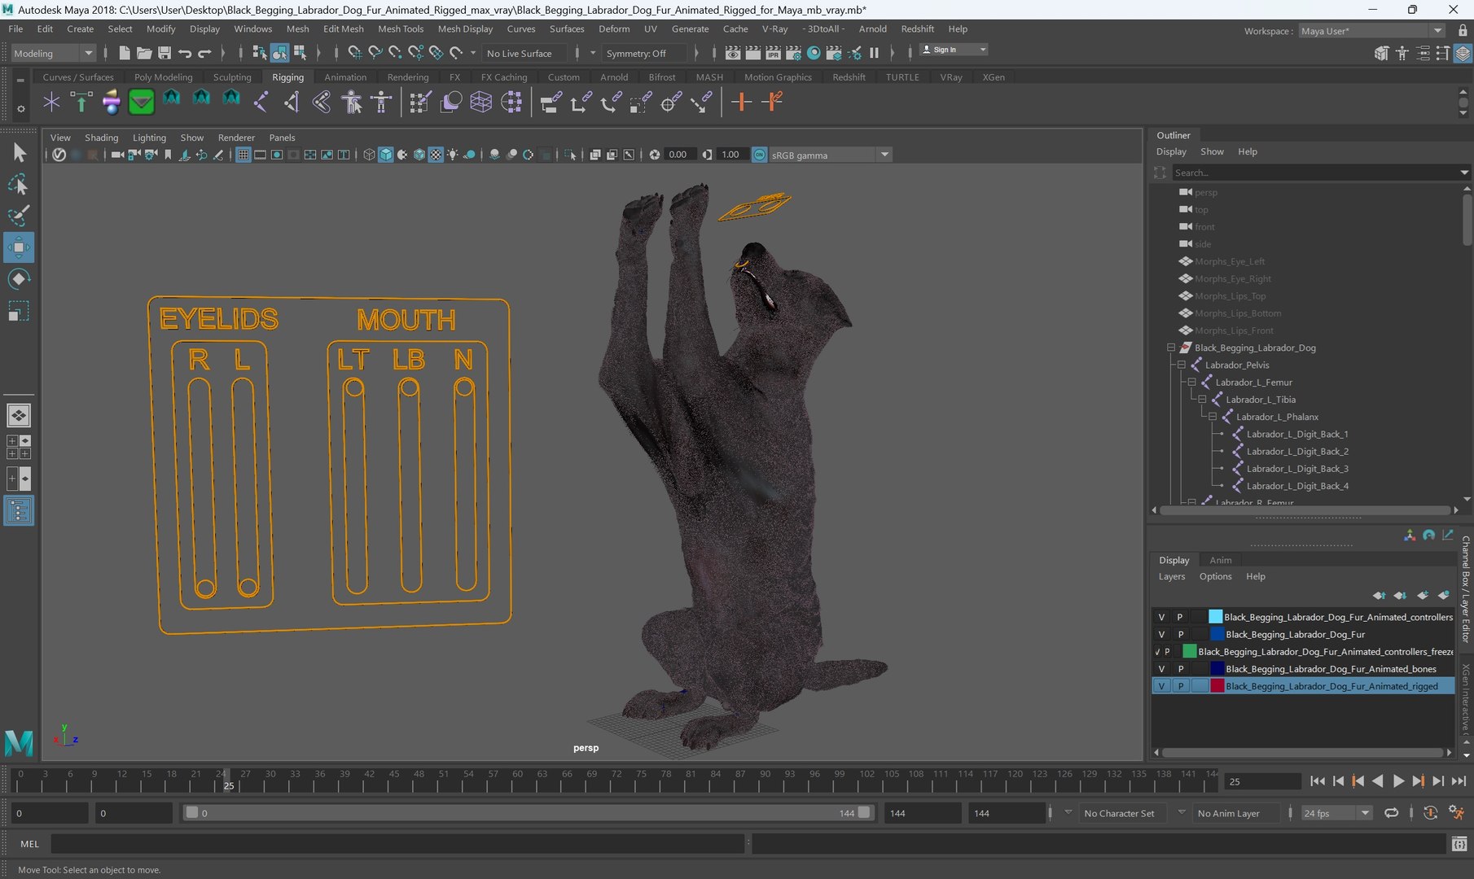This screenshot has width=1474, height=879.
Task: Click the Script Editor icon
Action: (x=1459, y=844)
